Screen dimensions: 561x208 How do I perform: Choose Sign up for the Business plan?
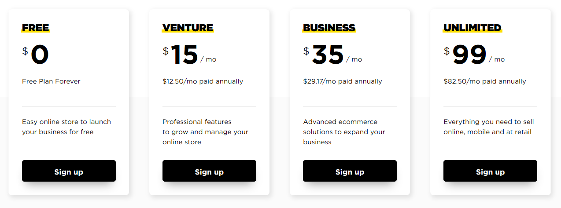[x=350, y=171]
